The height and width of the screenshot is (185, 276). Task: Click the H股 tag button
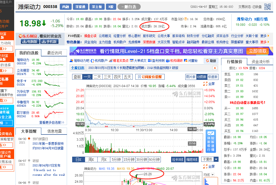[x=111, y=7]
